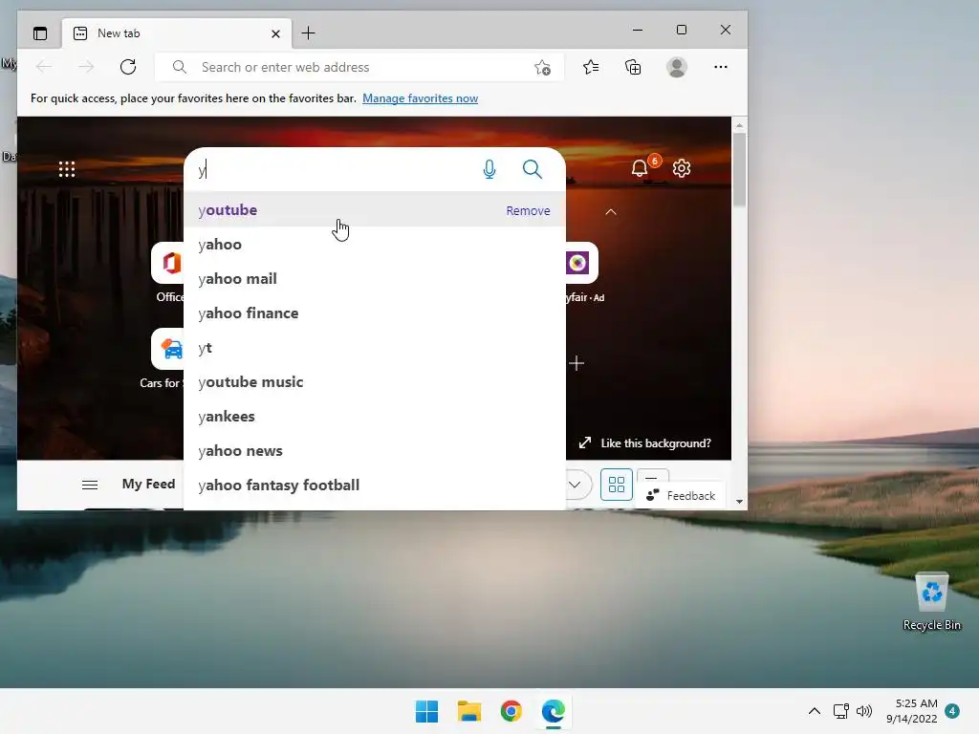Screen dimensions: 979x734
Task: Switch to grid view layout icon
Action: pos(617,485)
